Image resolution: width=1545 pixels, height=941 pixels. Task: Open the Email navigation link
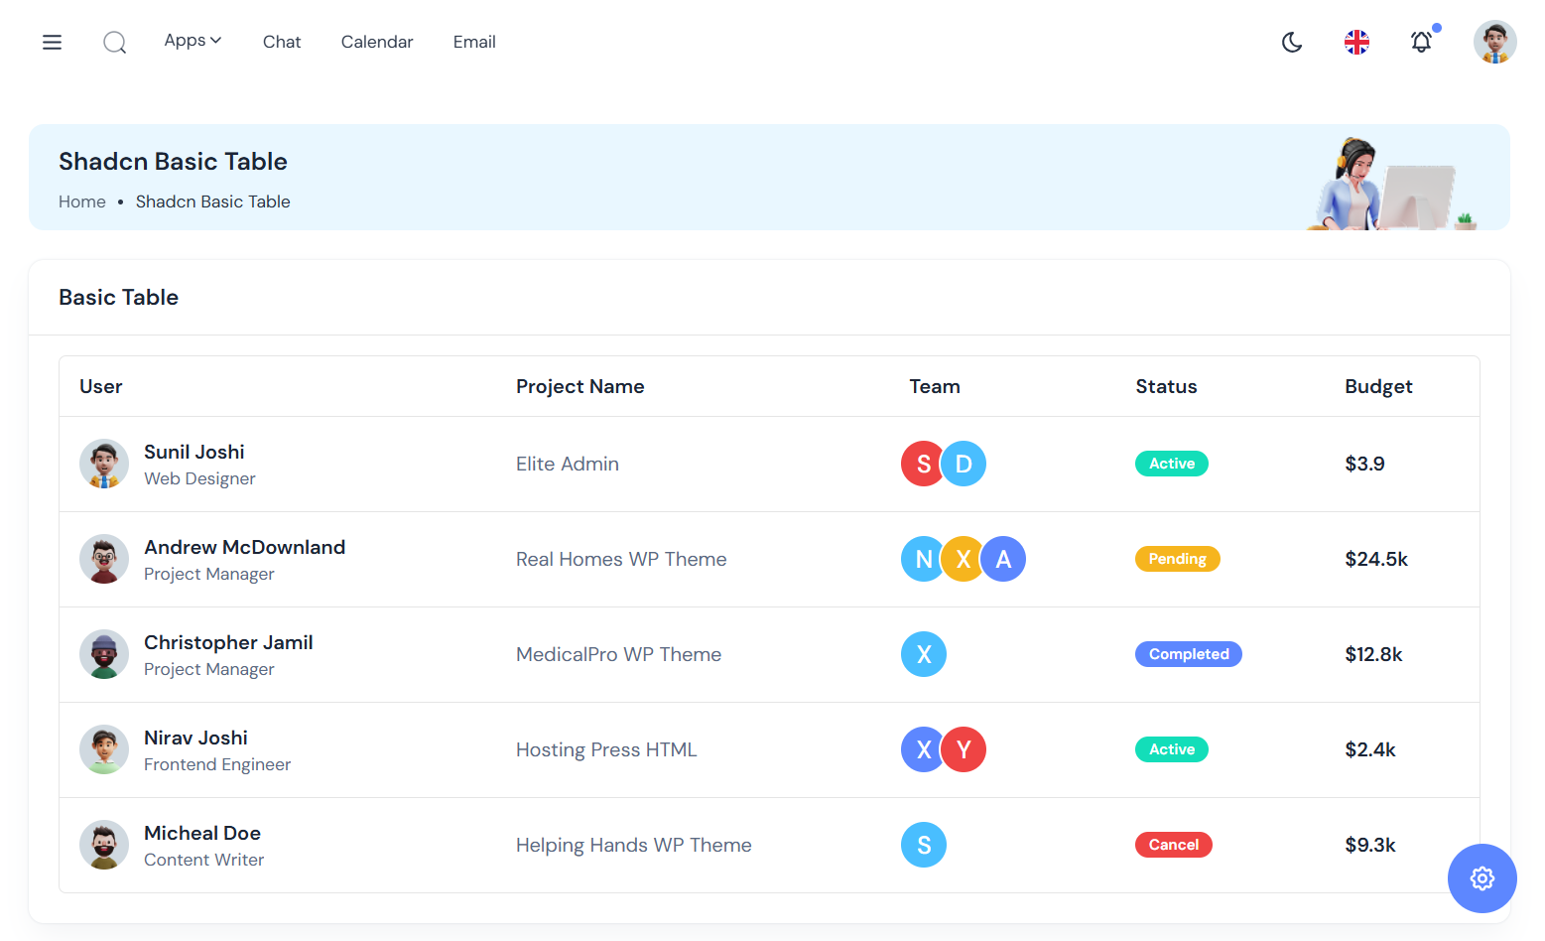click(474, 42)
